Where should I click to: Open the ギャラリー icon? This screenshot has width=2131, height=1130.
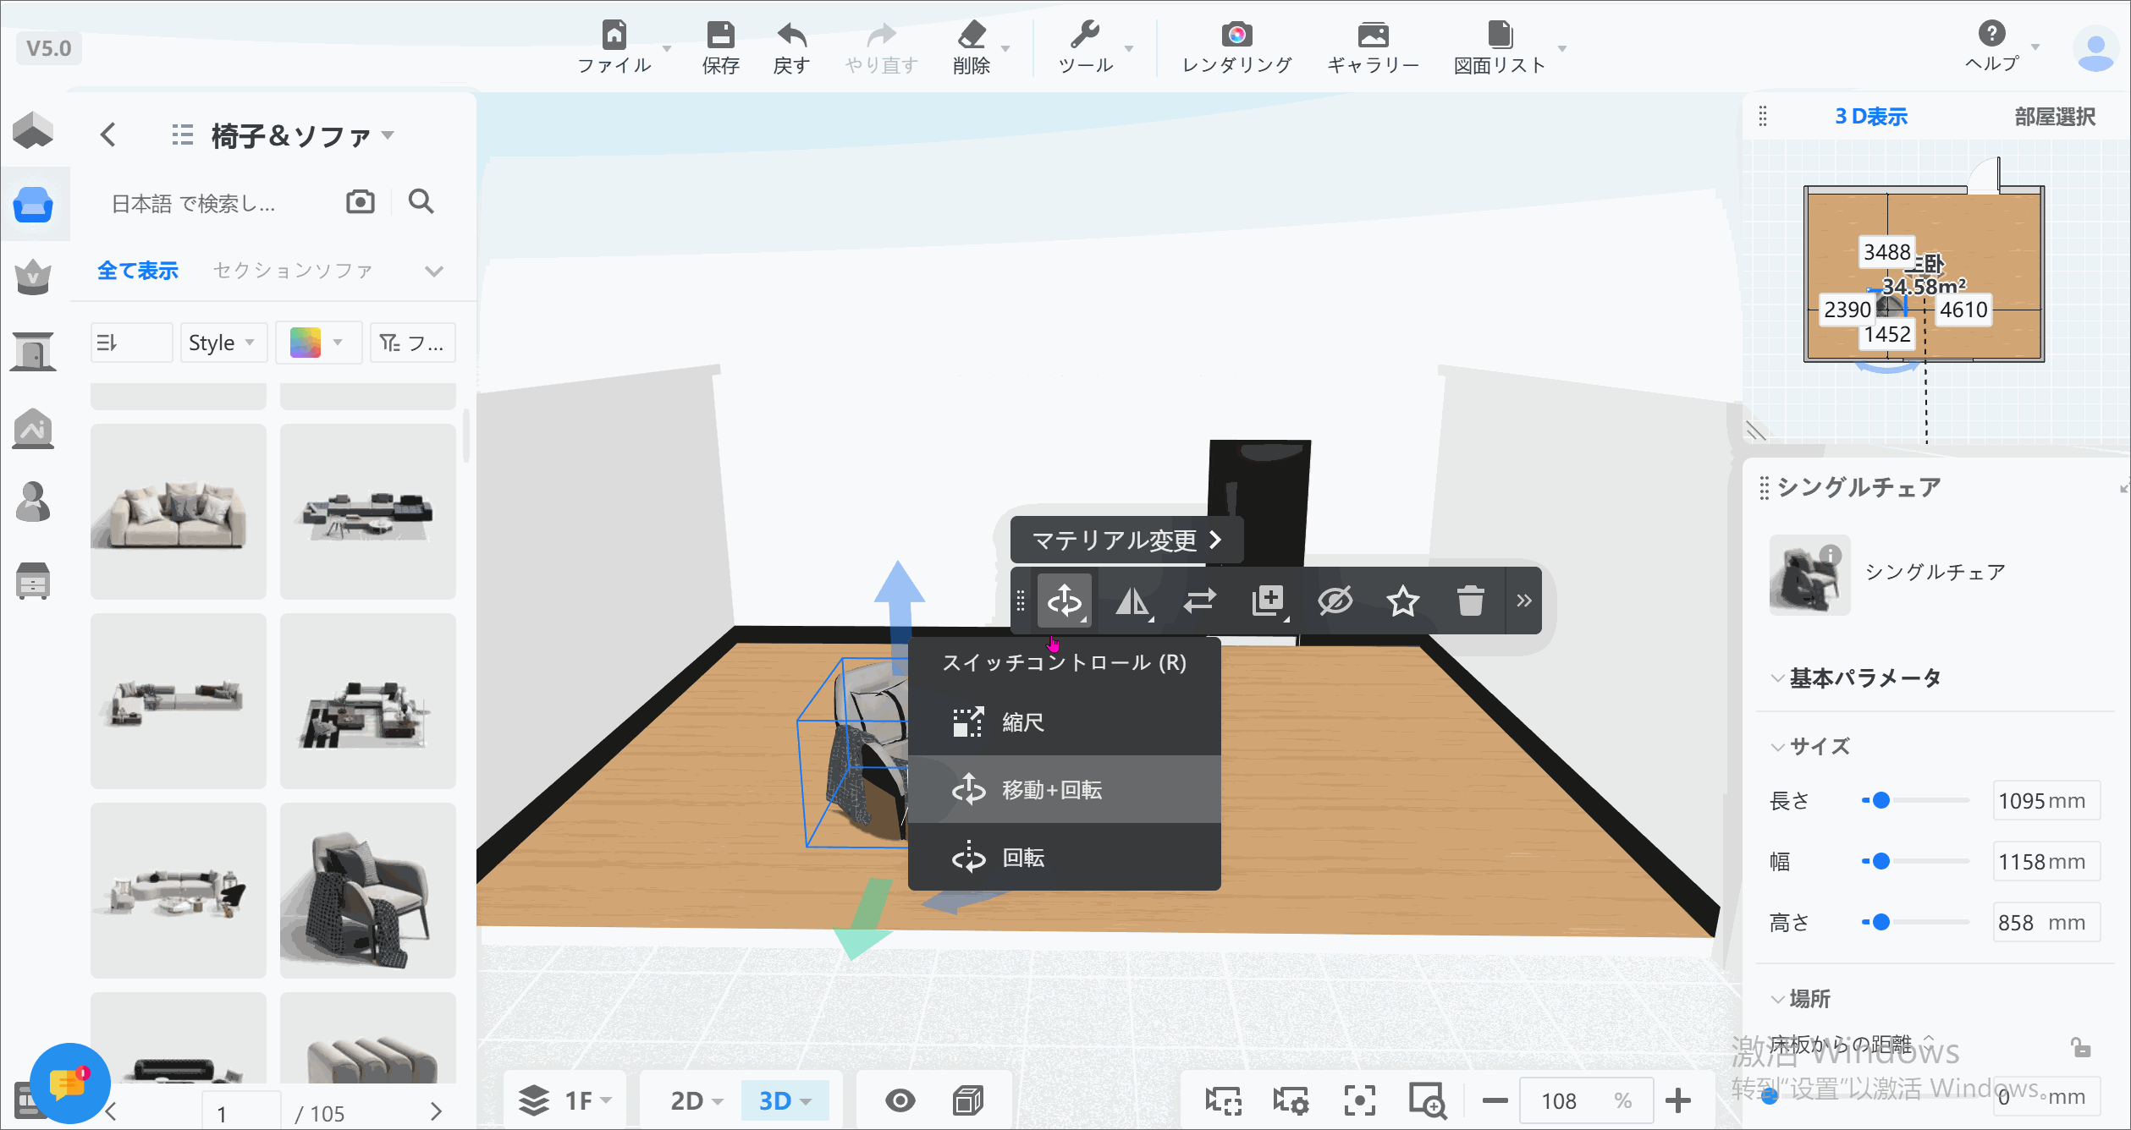[x=1373, y=35]
